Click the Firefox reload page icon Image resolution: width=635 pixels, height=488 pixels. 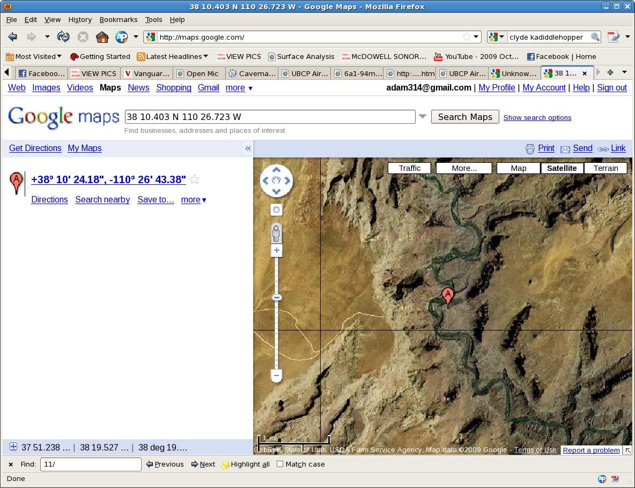(63, 37)
